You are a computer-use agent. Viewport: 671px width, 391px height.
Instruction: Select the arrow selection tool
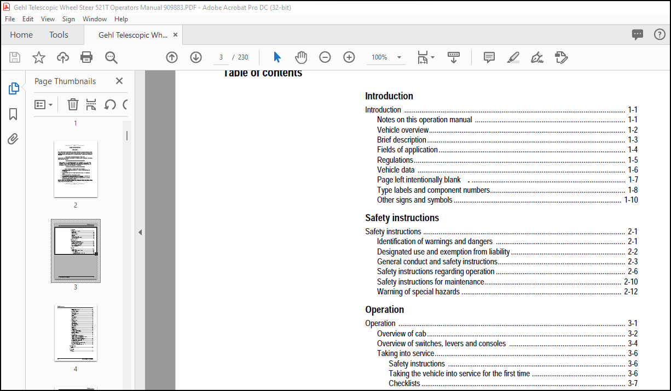pos(277,57)
